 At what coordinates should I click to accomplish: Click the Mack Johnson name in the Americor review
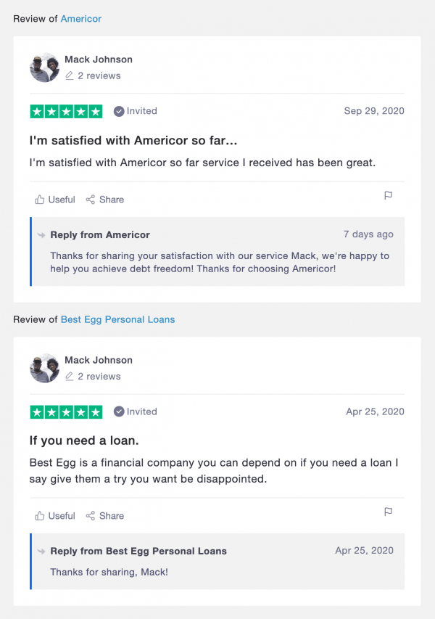(x=99, y=60)
